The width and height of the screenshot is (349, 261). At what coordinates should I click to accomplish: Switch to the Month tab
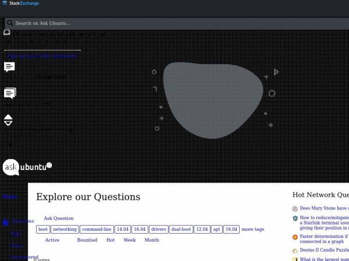(x=152, y=240)
